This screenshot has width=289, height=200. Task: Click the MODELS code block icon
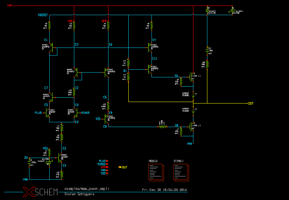click(x=154, y=172)
